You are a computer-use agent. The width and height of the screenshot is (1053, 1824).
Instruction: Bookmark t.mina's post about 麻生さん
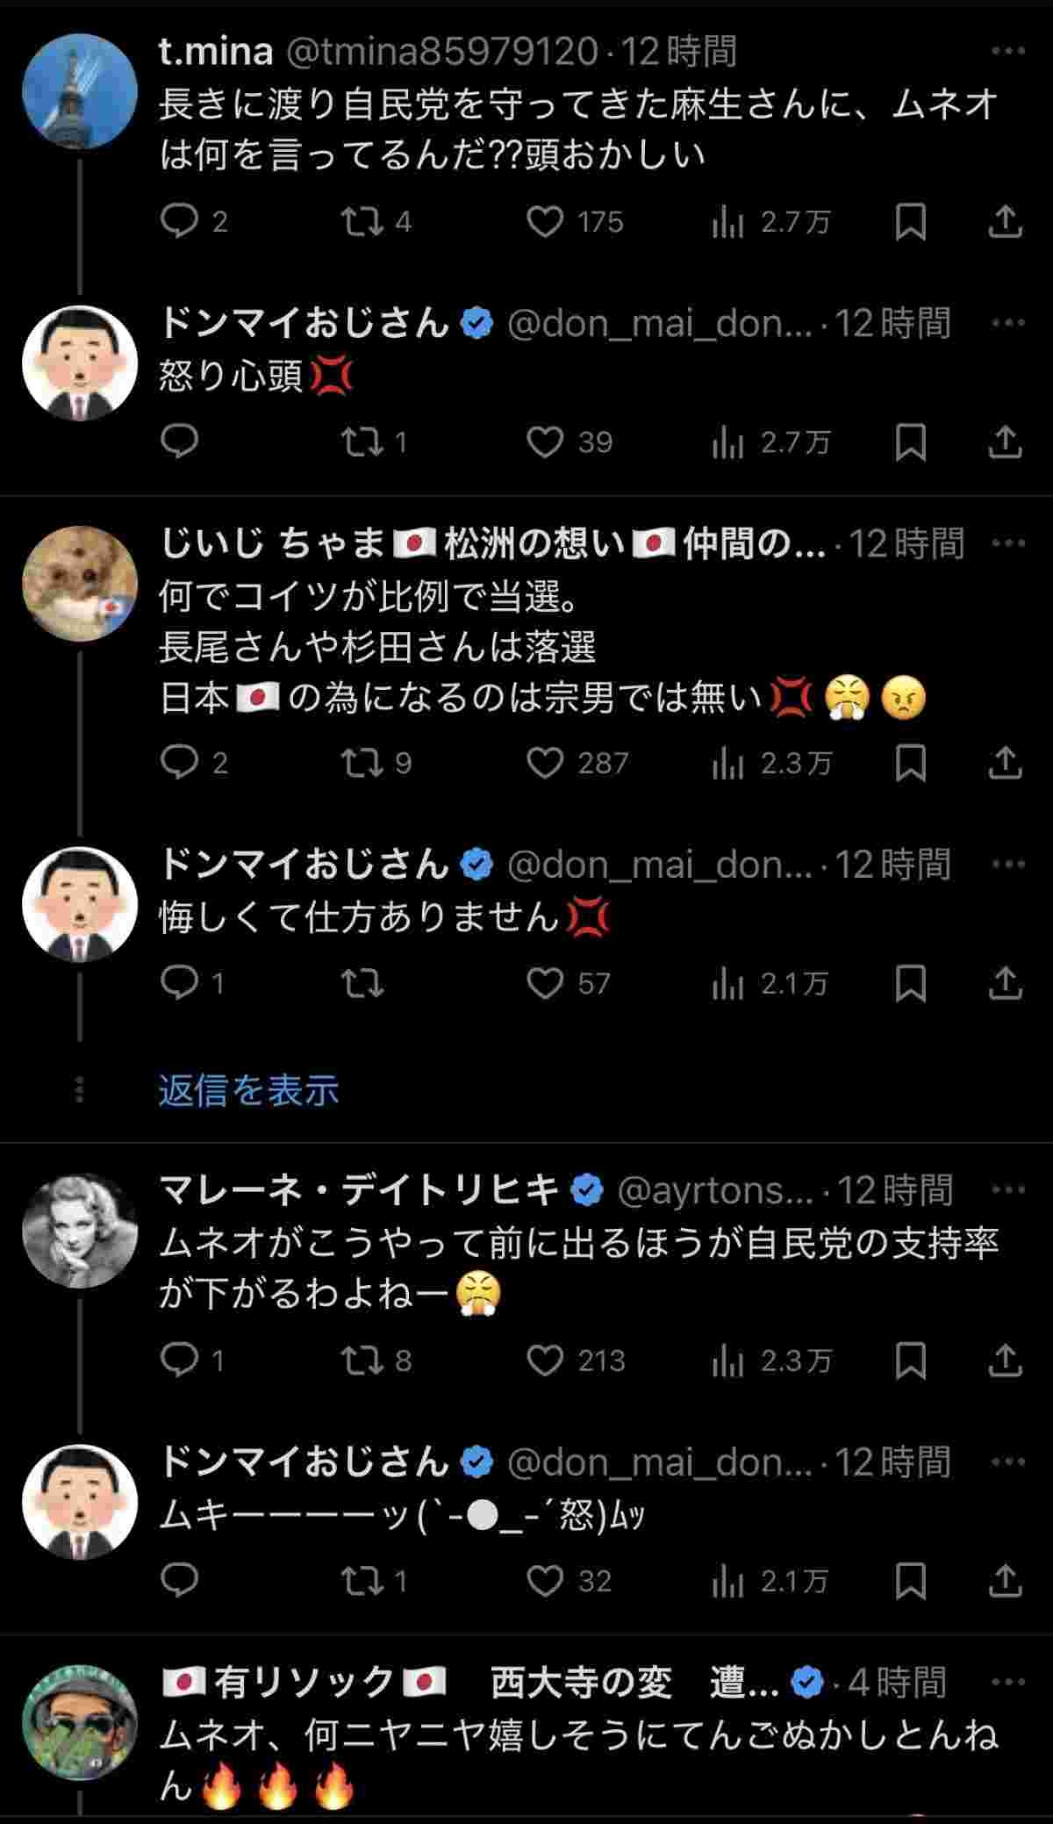coord(910,222)
